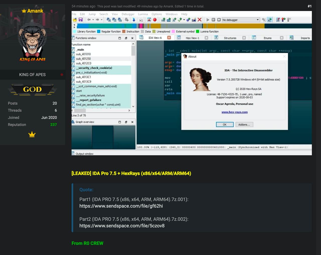Click the red X delete toolbar icon

point(200,20)
